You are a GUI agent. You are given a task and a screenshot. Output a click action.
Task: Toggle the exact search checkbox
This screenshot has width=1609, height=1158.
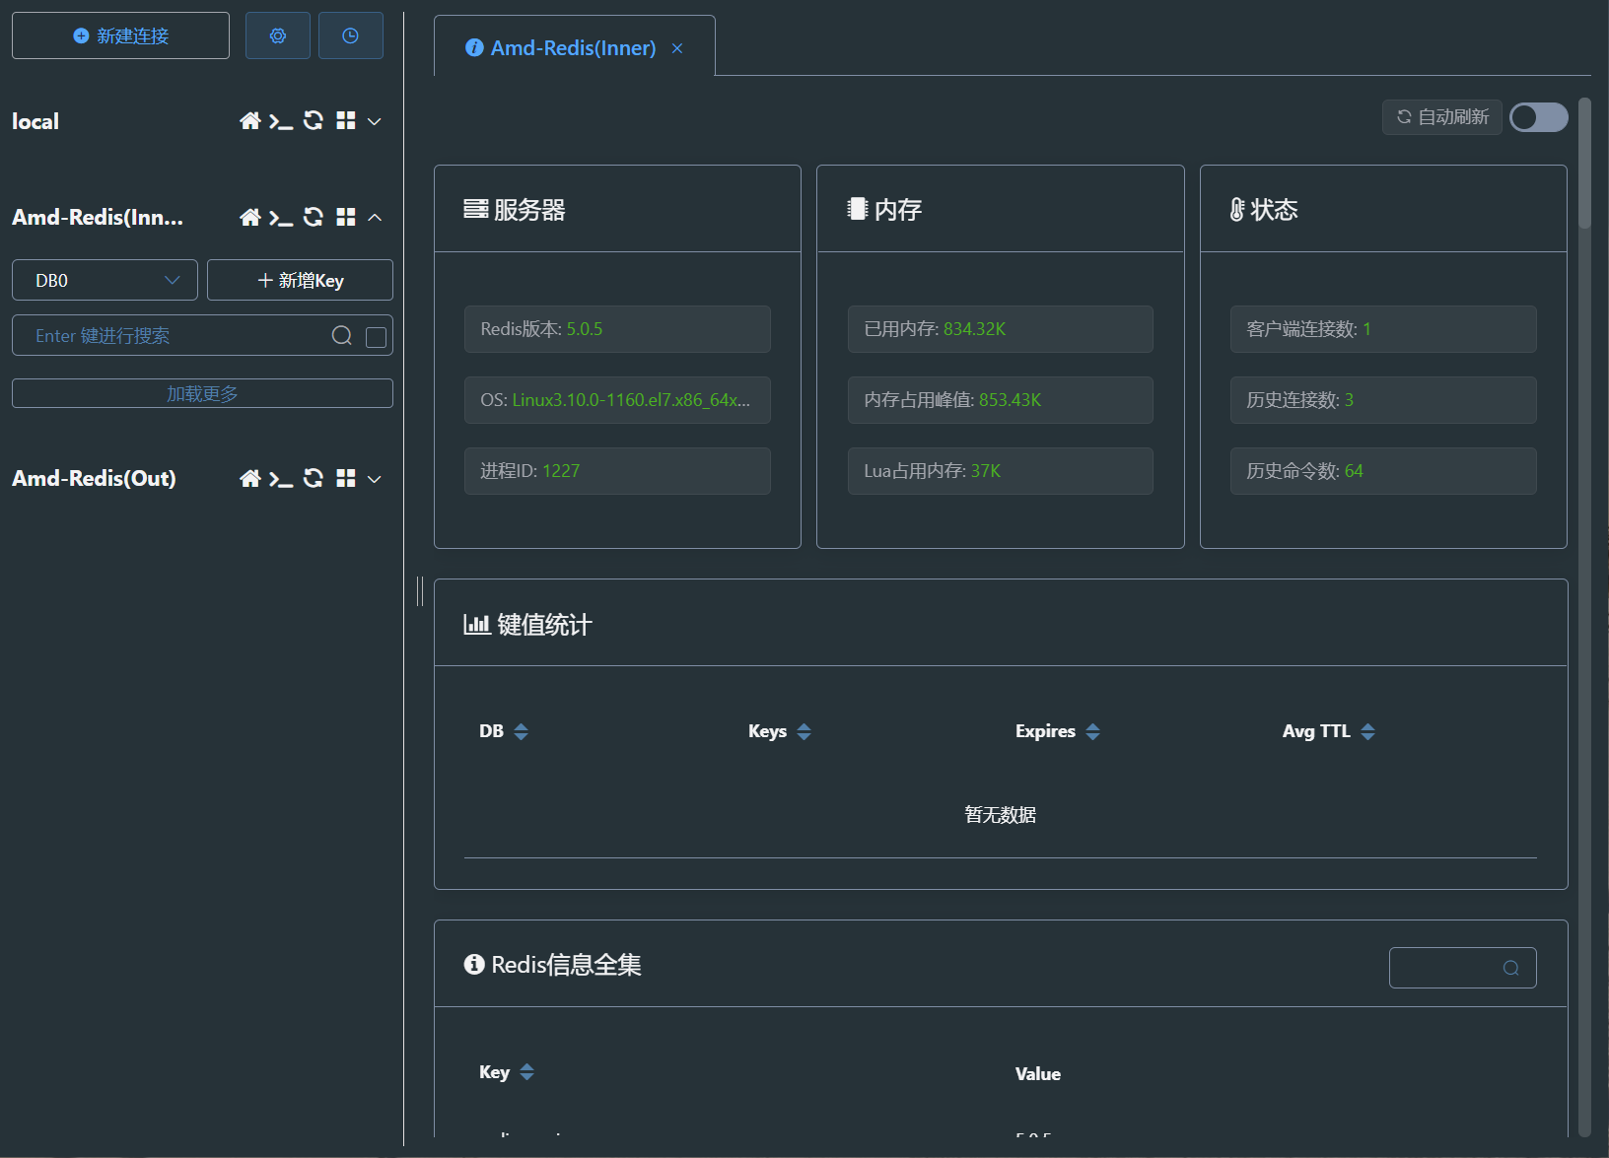(x=376, y=337)
